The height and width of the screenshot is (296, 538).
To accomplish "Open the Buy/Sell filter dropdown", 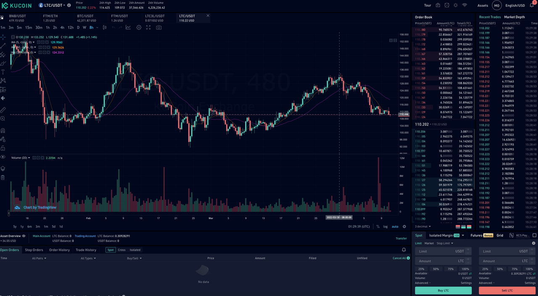I will [135, 258].
